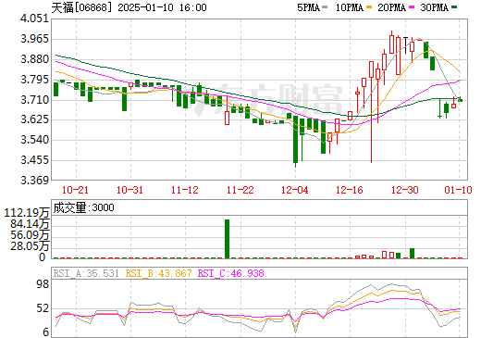Click the RSI_C value label
This screenshot has height=338, width=481.
tap(230, 273)
